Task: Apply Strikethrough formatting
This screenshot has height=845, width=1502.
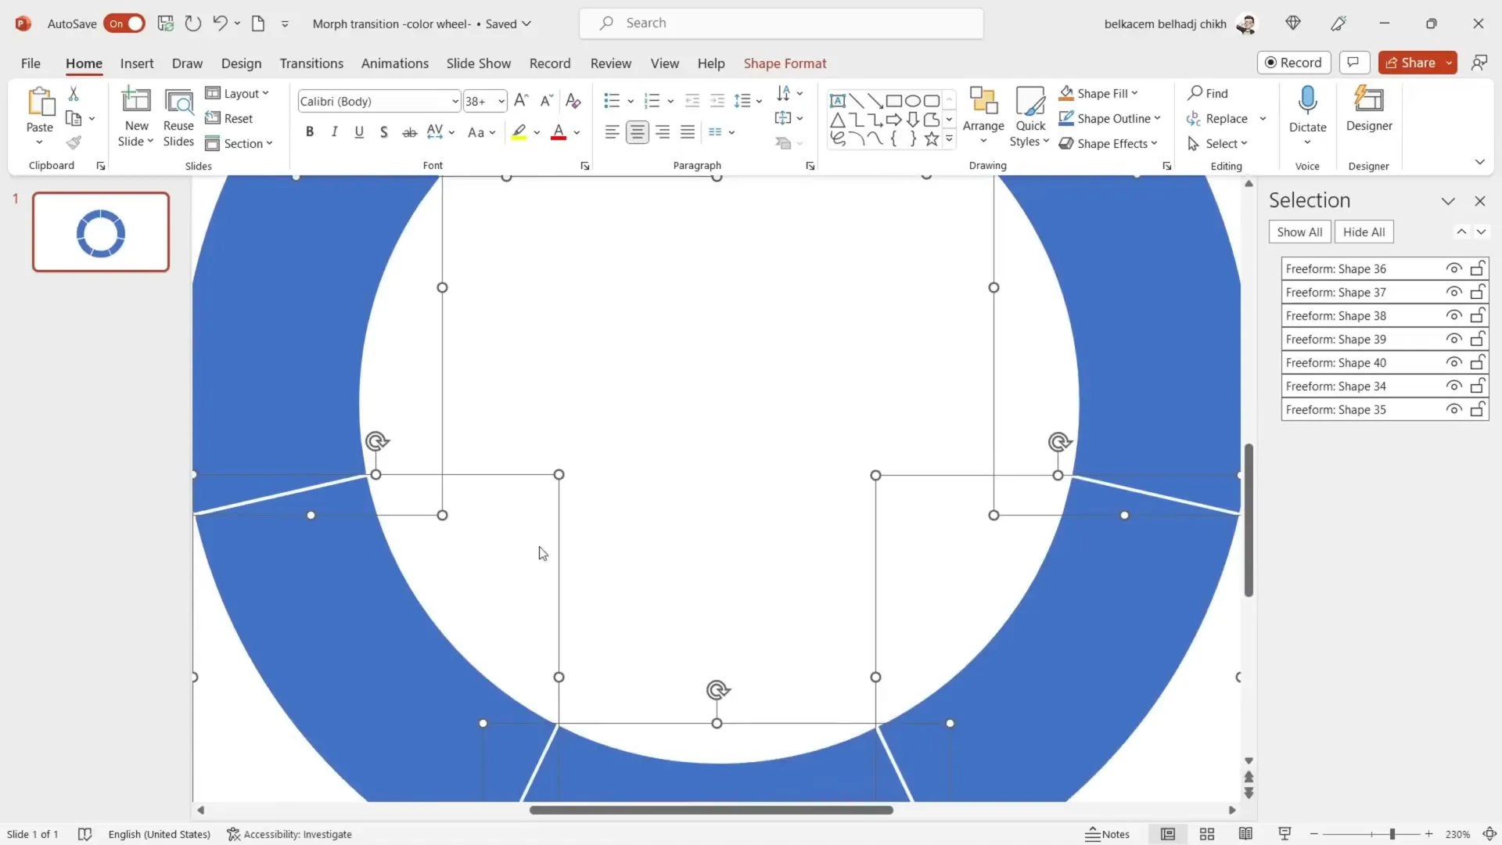Action: (x=409, y=132)
